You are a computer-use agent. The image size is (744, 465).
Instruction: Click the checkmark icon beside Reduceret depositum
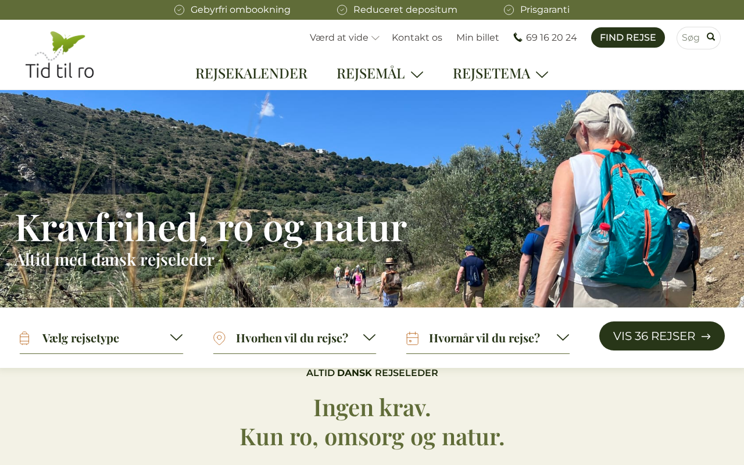point(342,10)
